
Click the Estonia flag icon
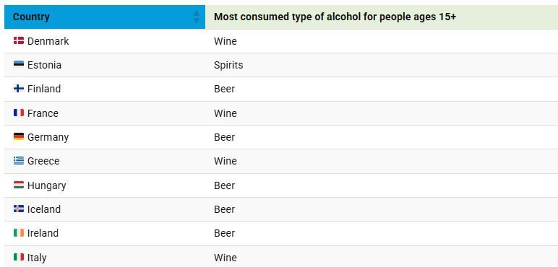19,64
